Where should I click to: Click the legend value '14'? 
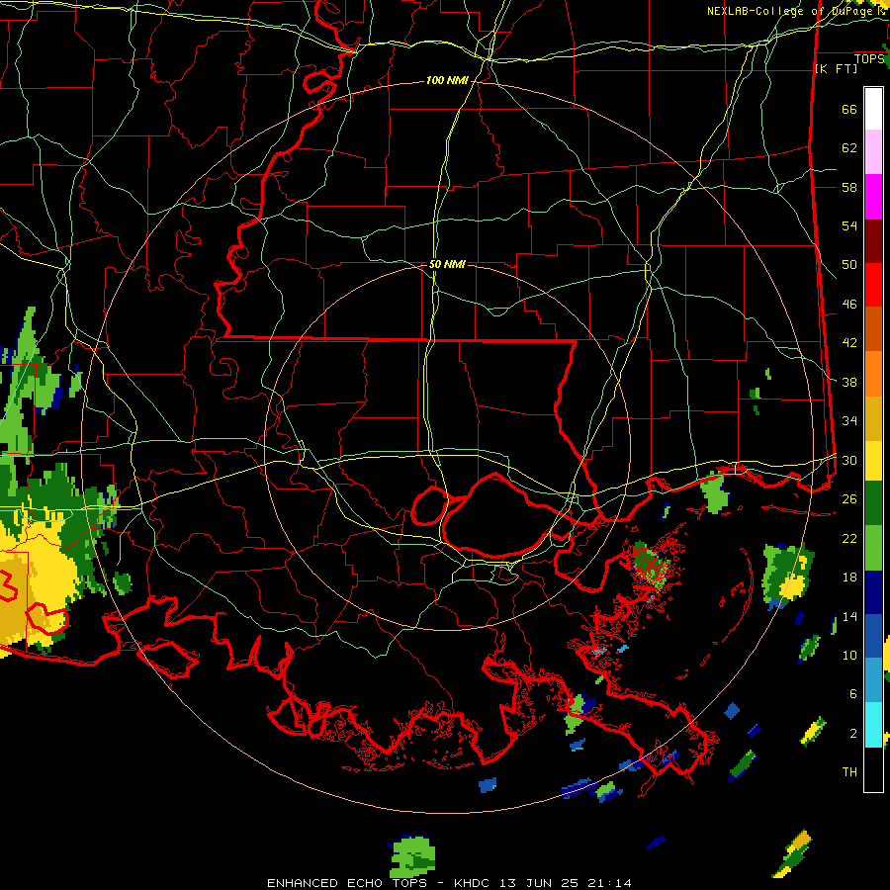(x=849, y=616)
